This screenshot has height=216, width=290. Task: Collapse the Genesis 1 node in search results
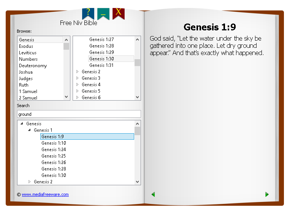pos(29,130)
